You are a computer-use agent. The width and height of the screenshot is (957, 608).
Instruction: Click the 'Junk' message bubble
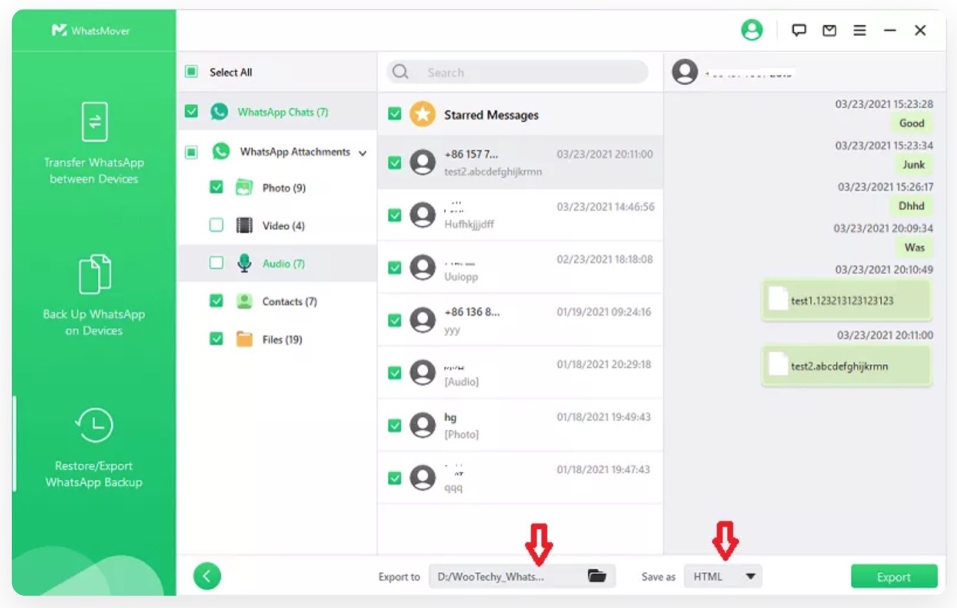point(914,165)
